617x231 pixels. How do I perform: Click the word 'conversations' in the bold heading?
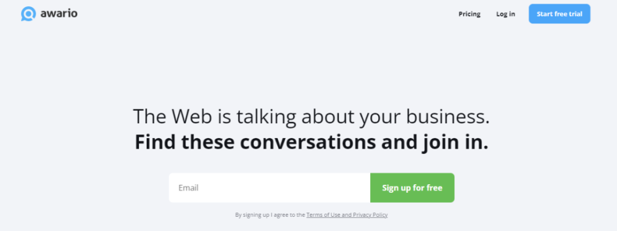pos(308,143)
